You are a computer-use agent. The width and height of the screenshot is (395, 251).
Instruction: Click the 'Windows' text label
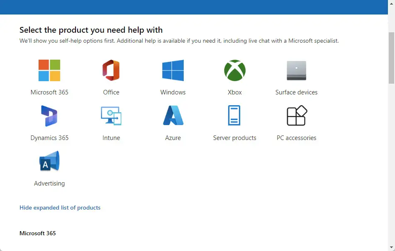173,92
